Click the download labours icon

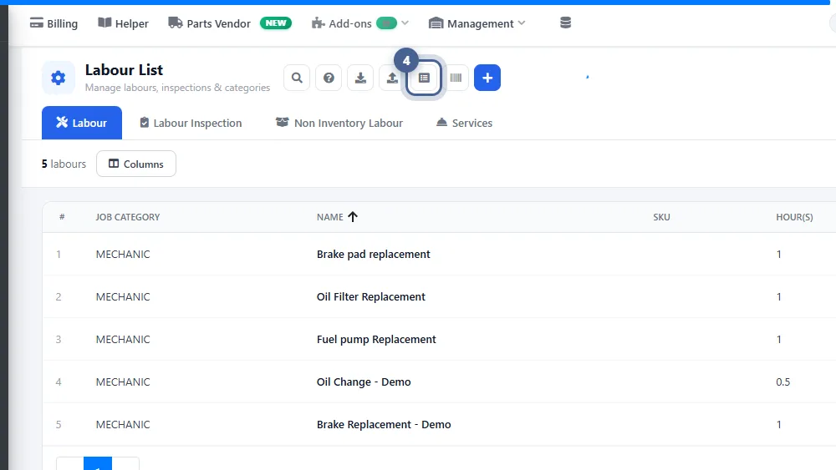(x=360, y=78)
